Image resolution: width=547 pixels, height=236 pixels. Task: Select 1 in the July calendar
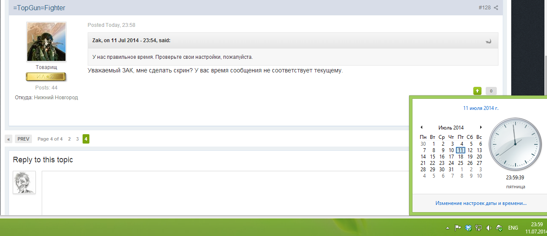pos(432,144)
